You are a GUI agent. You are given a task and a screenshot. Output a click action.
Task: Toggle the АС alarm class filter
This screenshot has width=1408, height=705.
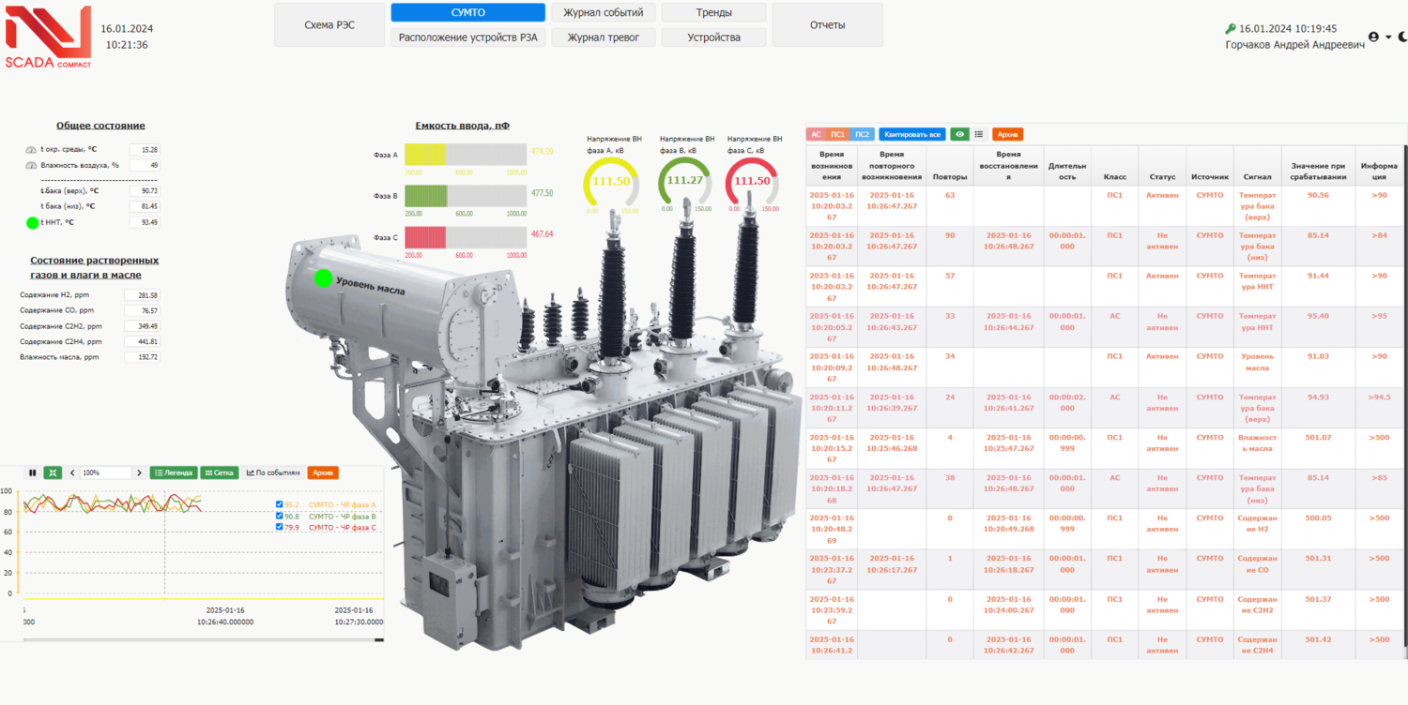tap(816, 134)
